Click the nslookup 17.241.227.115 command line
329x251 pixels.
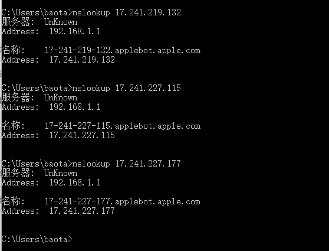point(91,88)
